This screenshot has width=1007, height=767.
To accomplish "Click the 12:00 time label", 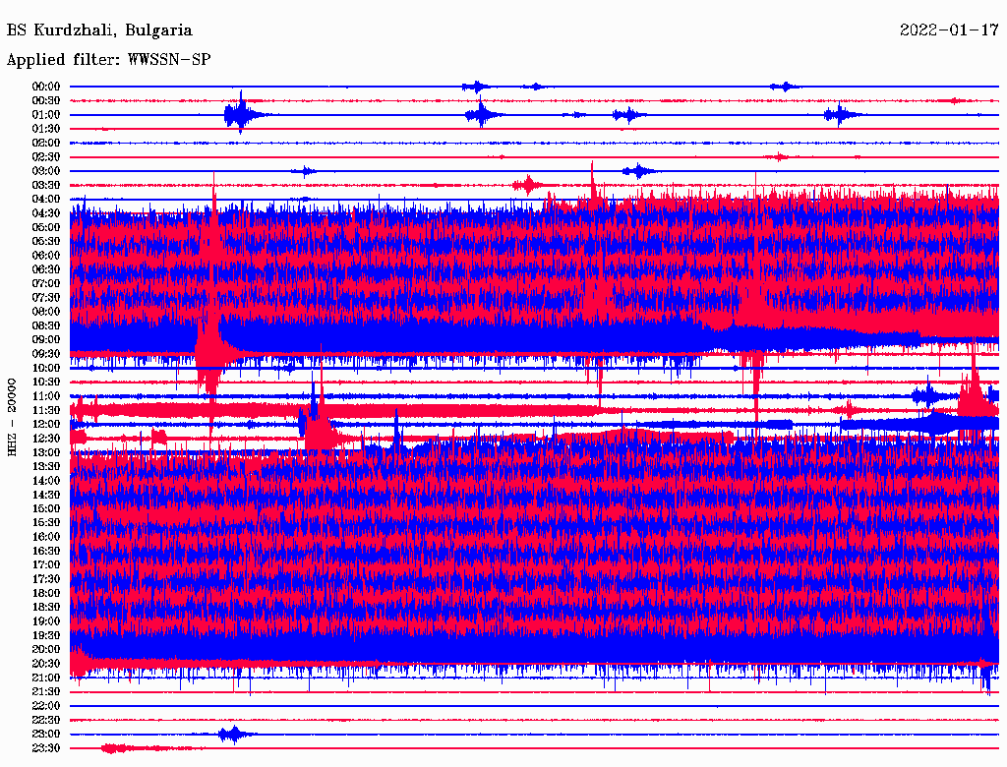I will [x=46, y=424].
